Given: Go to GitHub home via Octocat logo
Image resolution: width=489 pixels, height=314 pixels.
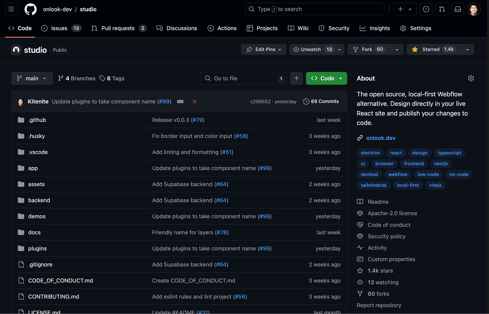Looking at the screenshot, I should click(31, 9).
